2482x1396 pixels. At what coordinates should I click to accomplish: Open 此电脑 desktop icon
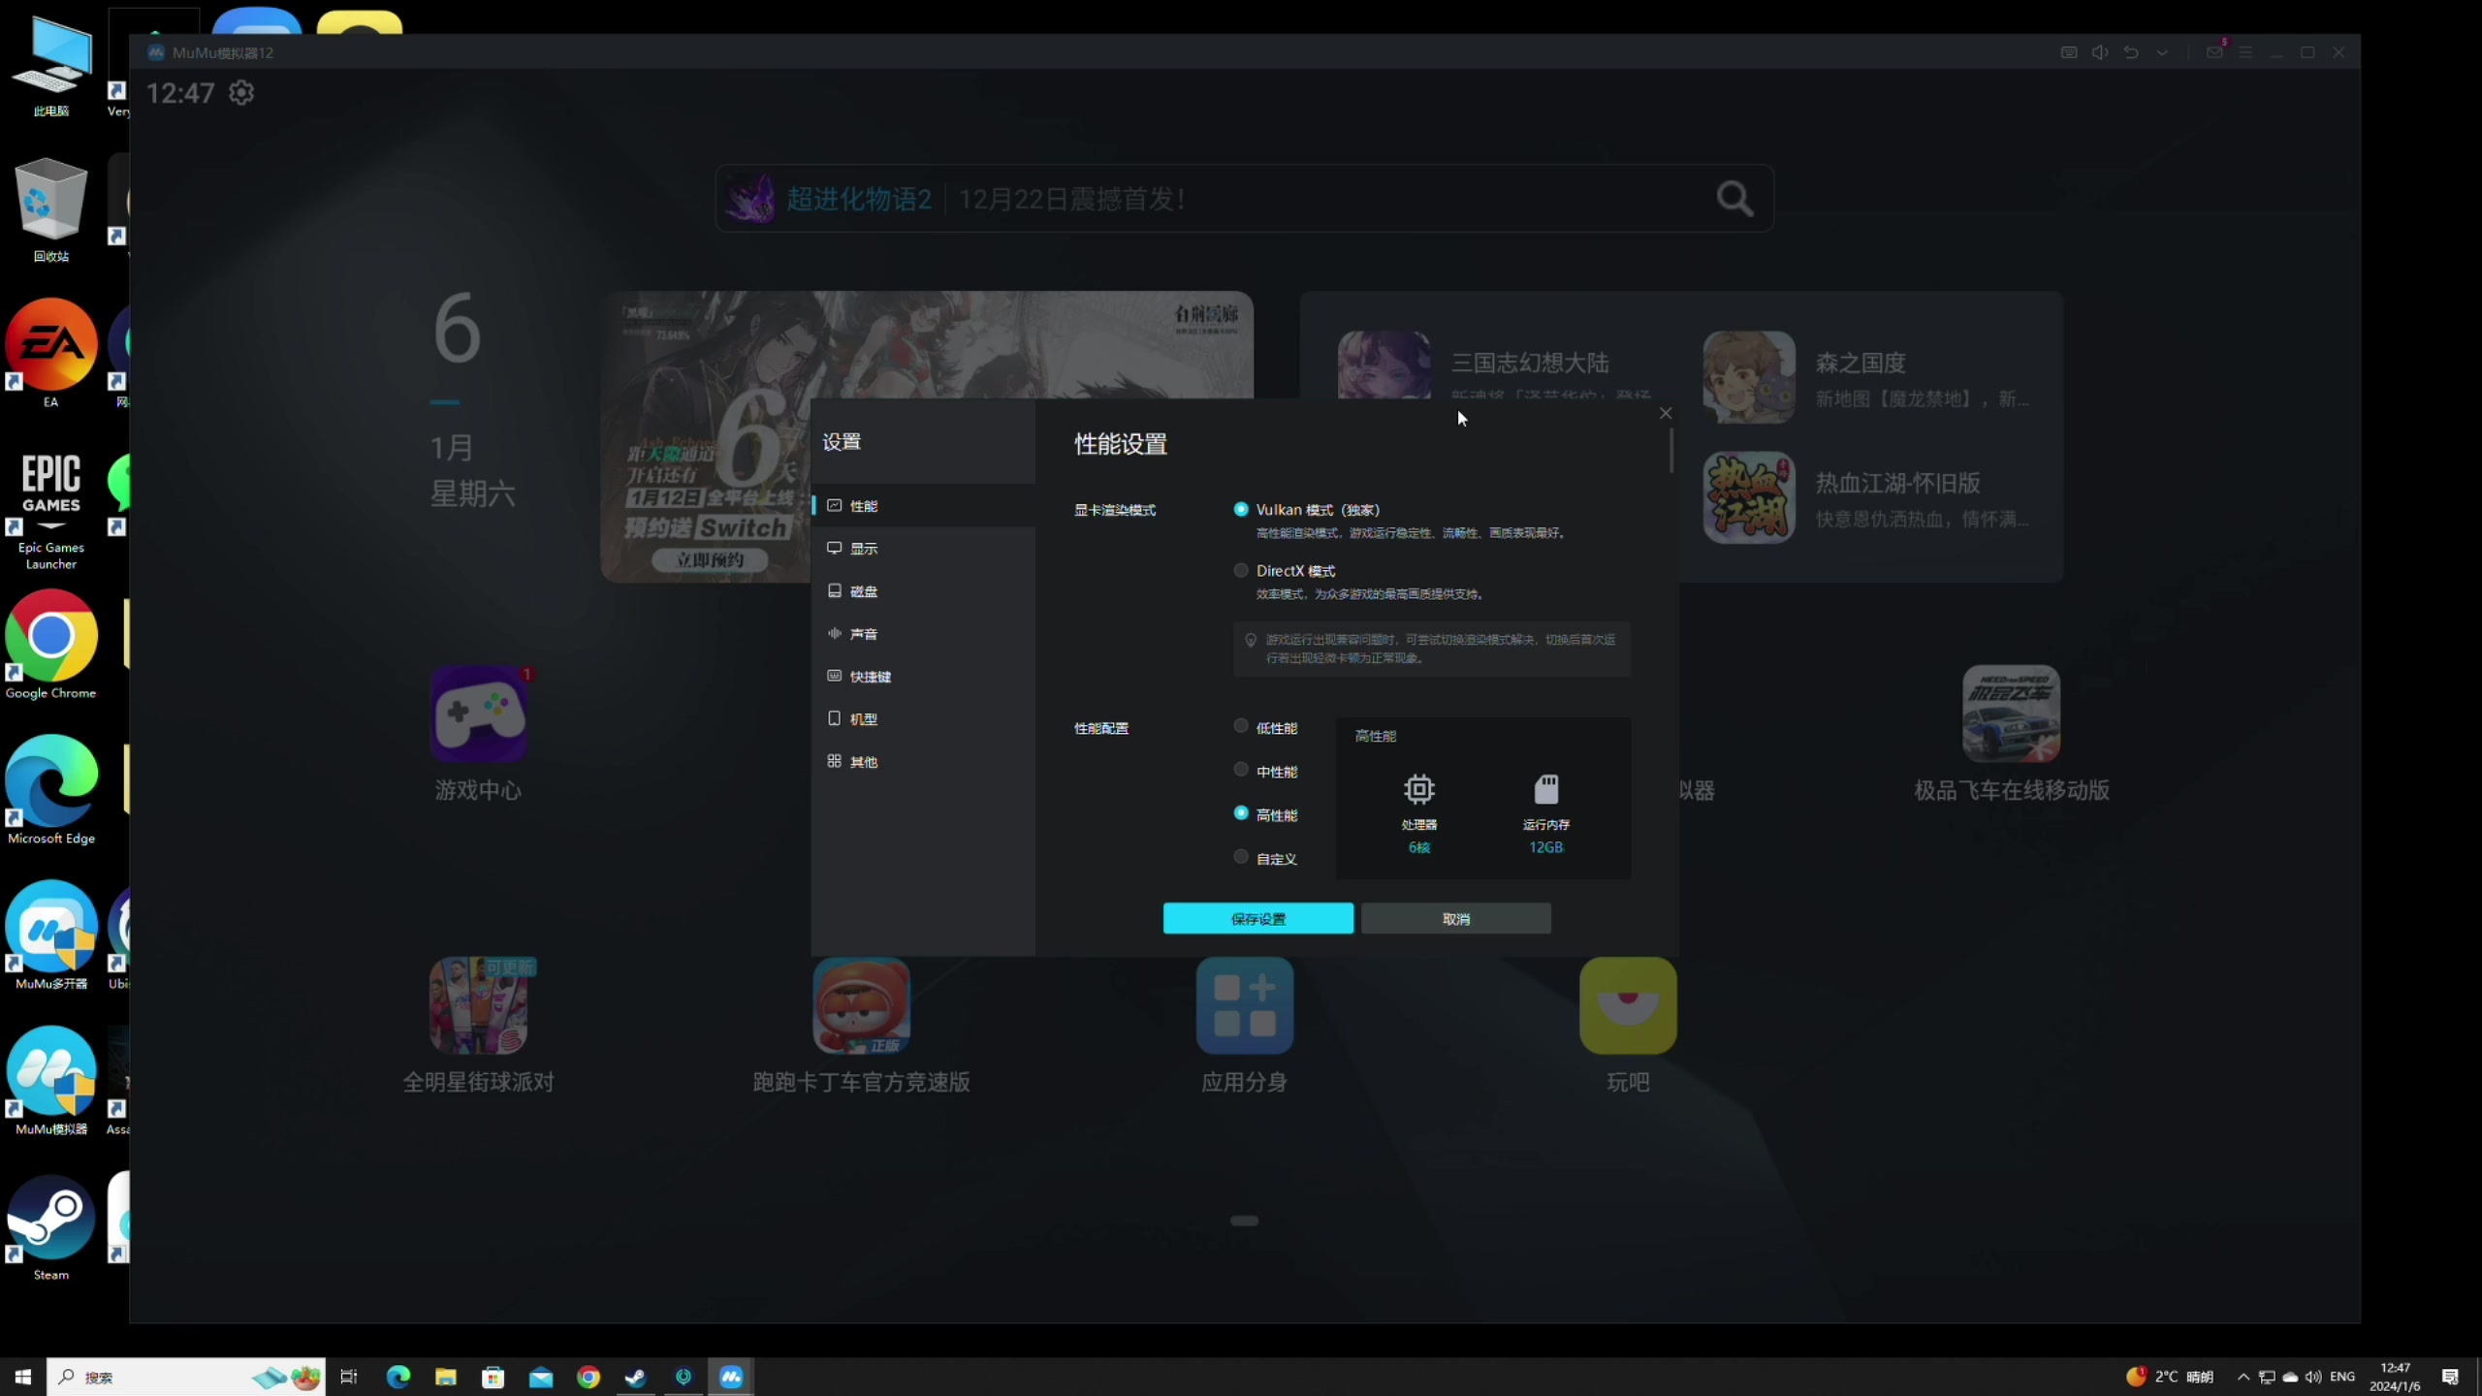pos(50,66)
